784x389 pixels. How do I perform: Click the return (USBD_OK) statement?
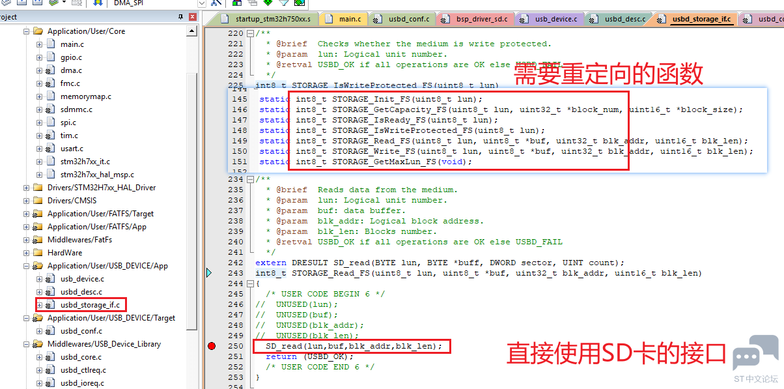309,356
